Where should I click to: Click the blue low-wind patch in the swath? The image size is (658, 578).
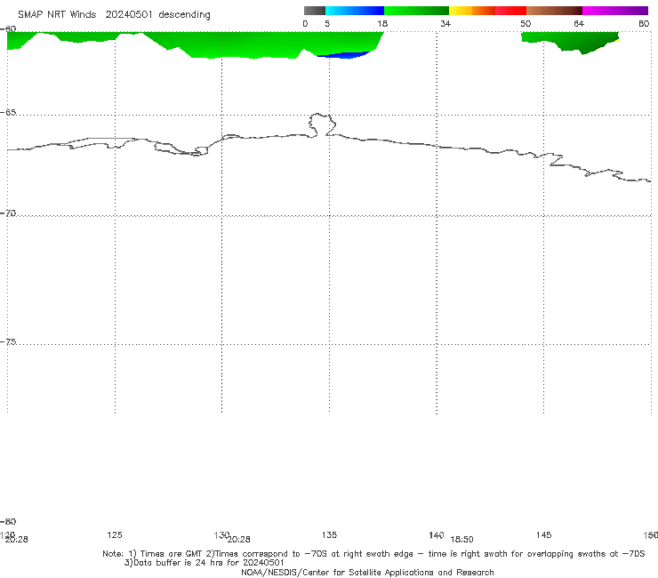[x=344, y=55]
